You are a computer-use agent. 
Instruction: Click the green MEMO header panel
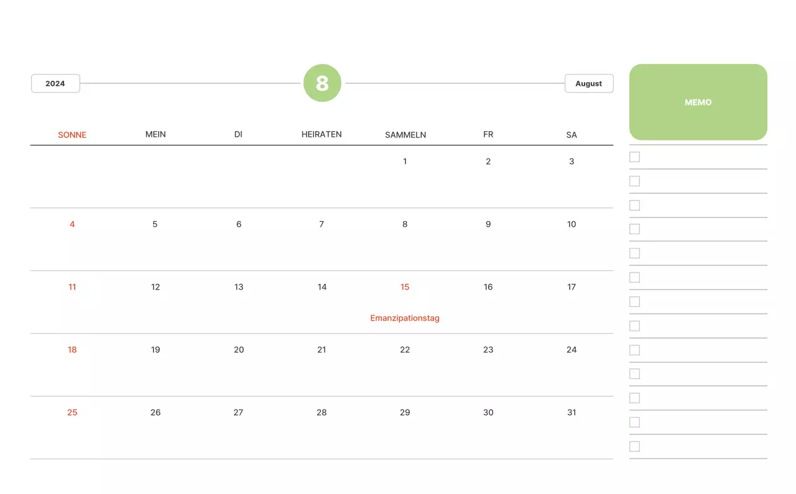[x=698, y=102]
